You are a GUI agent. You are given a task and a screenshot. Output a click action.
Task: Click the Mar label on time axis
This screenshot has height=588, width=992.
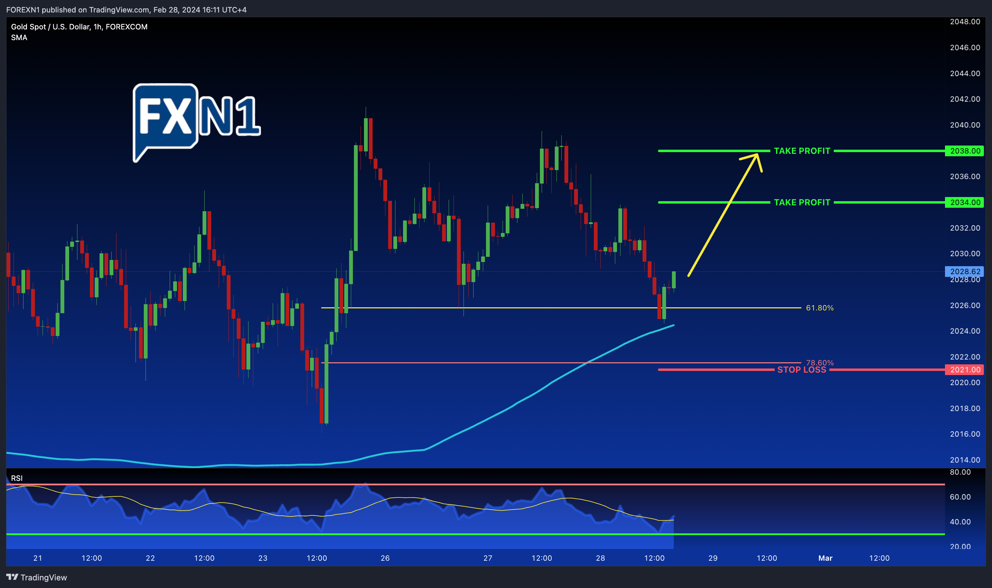pyautogui.click(x=826, y=558)
